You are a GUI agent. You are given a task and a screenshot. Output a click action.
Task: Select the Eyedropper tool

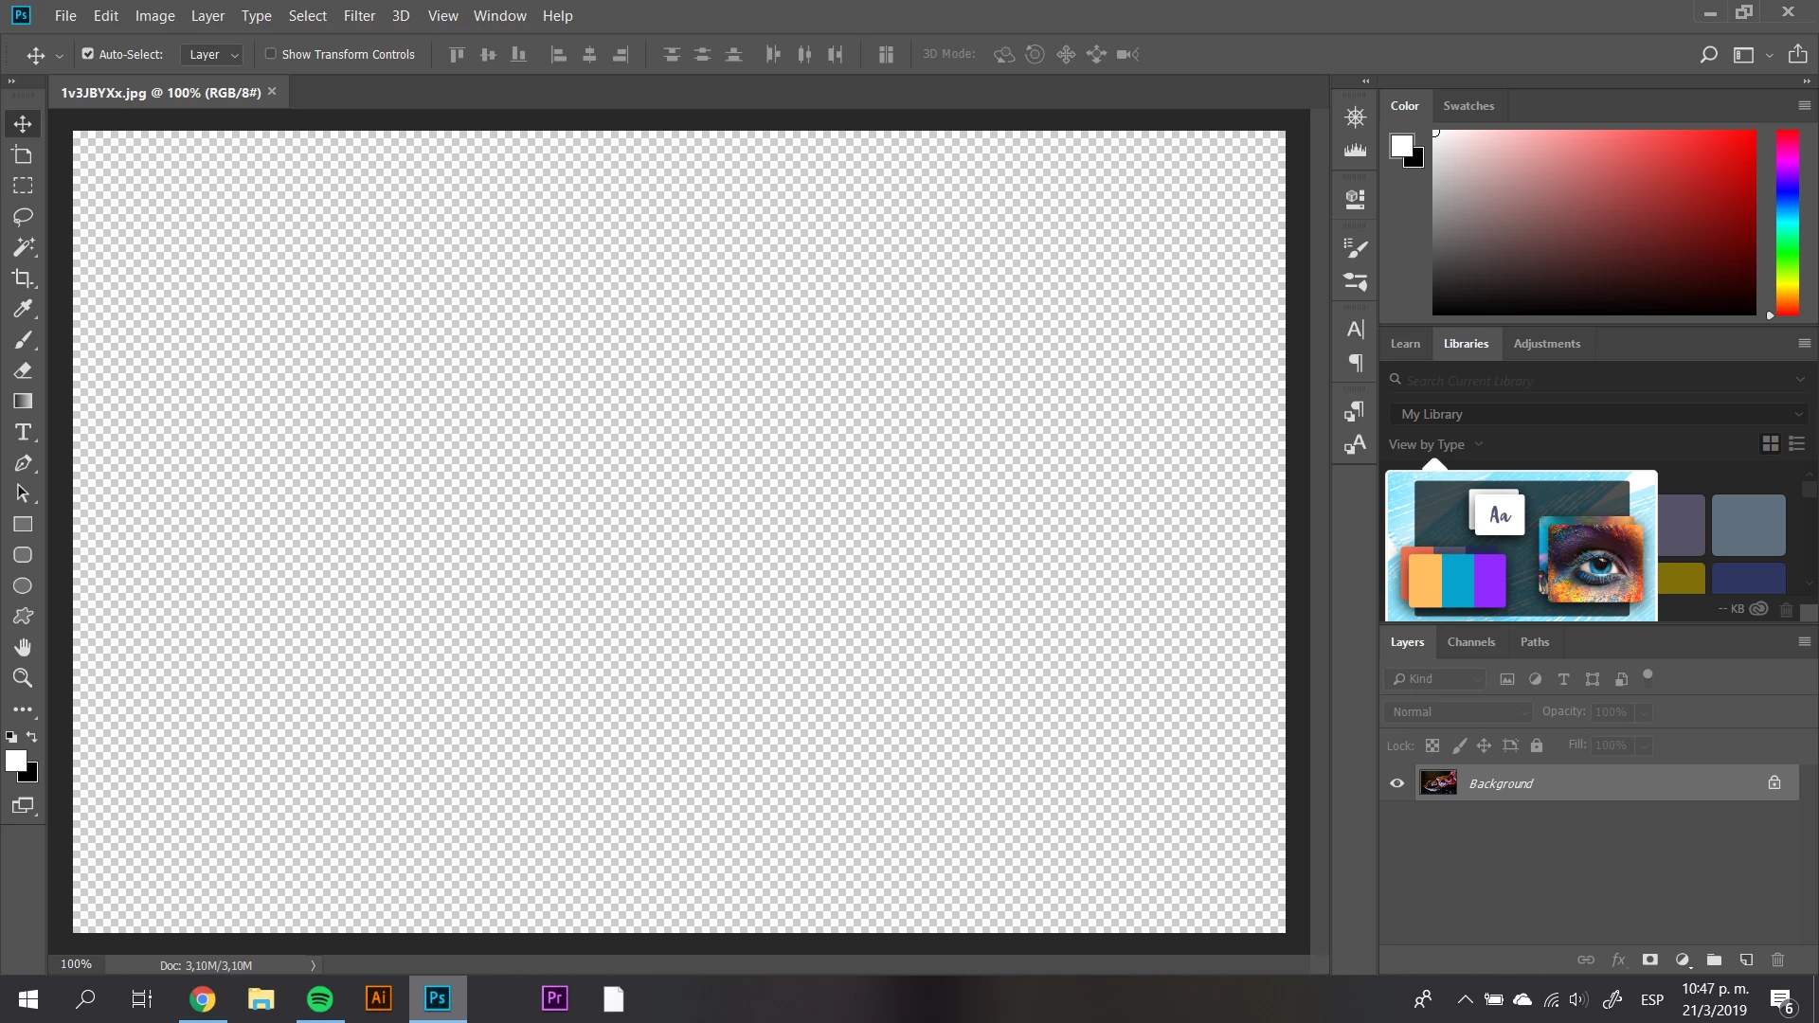23,309
